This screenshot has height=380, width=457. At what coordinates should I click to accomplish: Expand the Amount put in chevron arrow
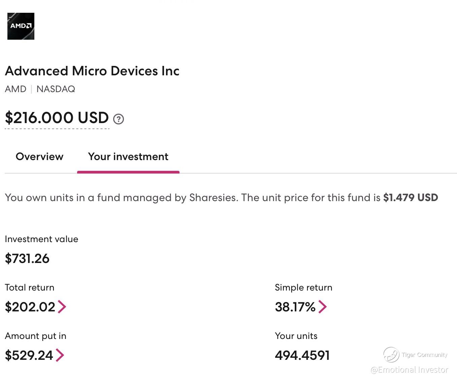pyautogui.click(x=60, y=355)
